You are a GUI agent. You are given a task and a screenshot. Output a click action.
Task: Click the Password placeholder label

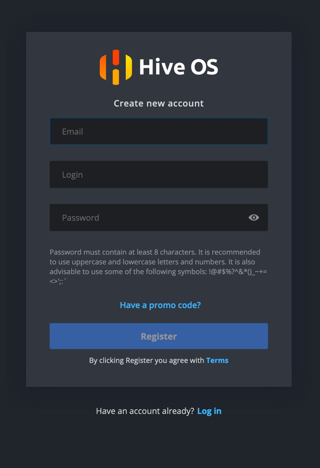[x=81, y=218]
